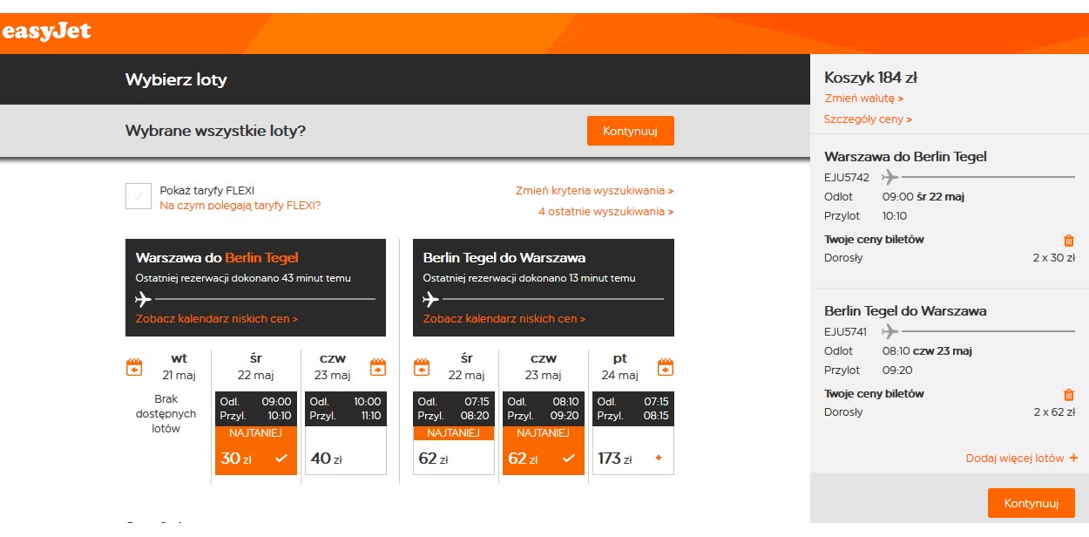The image size is (1089, 537).
Task: Click Warszawa do Berlin Tegel basket title
Action: pyautogui.click(x=905, y=157)
